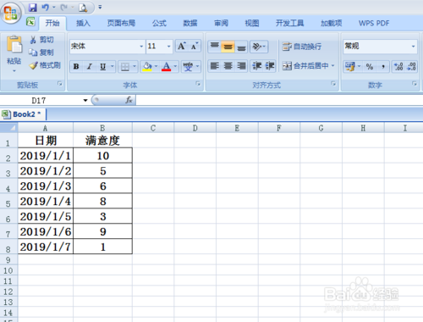Viewport: 423px width, 322px height.
Task: Apply cell borders using the border icon
Action: tap(124, 67)
